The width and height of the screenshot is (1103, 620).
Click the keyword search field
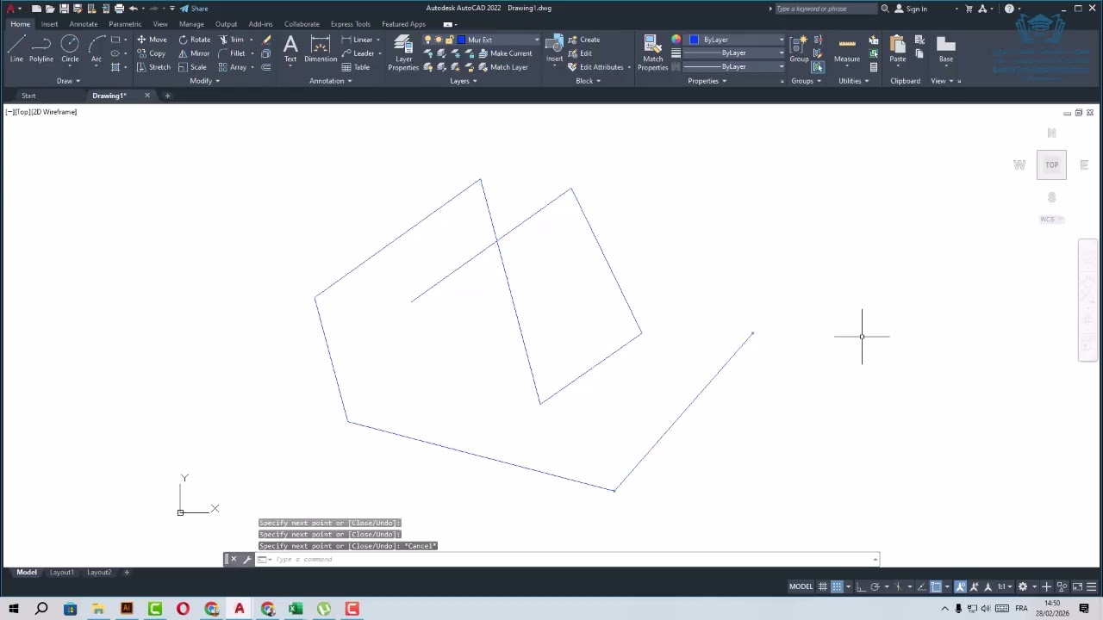tap(825, 9)
